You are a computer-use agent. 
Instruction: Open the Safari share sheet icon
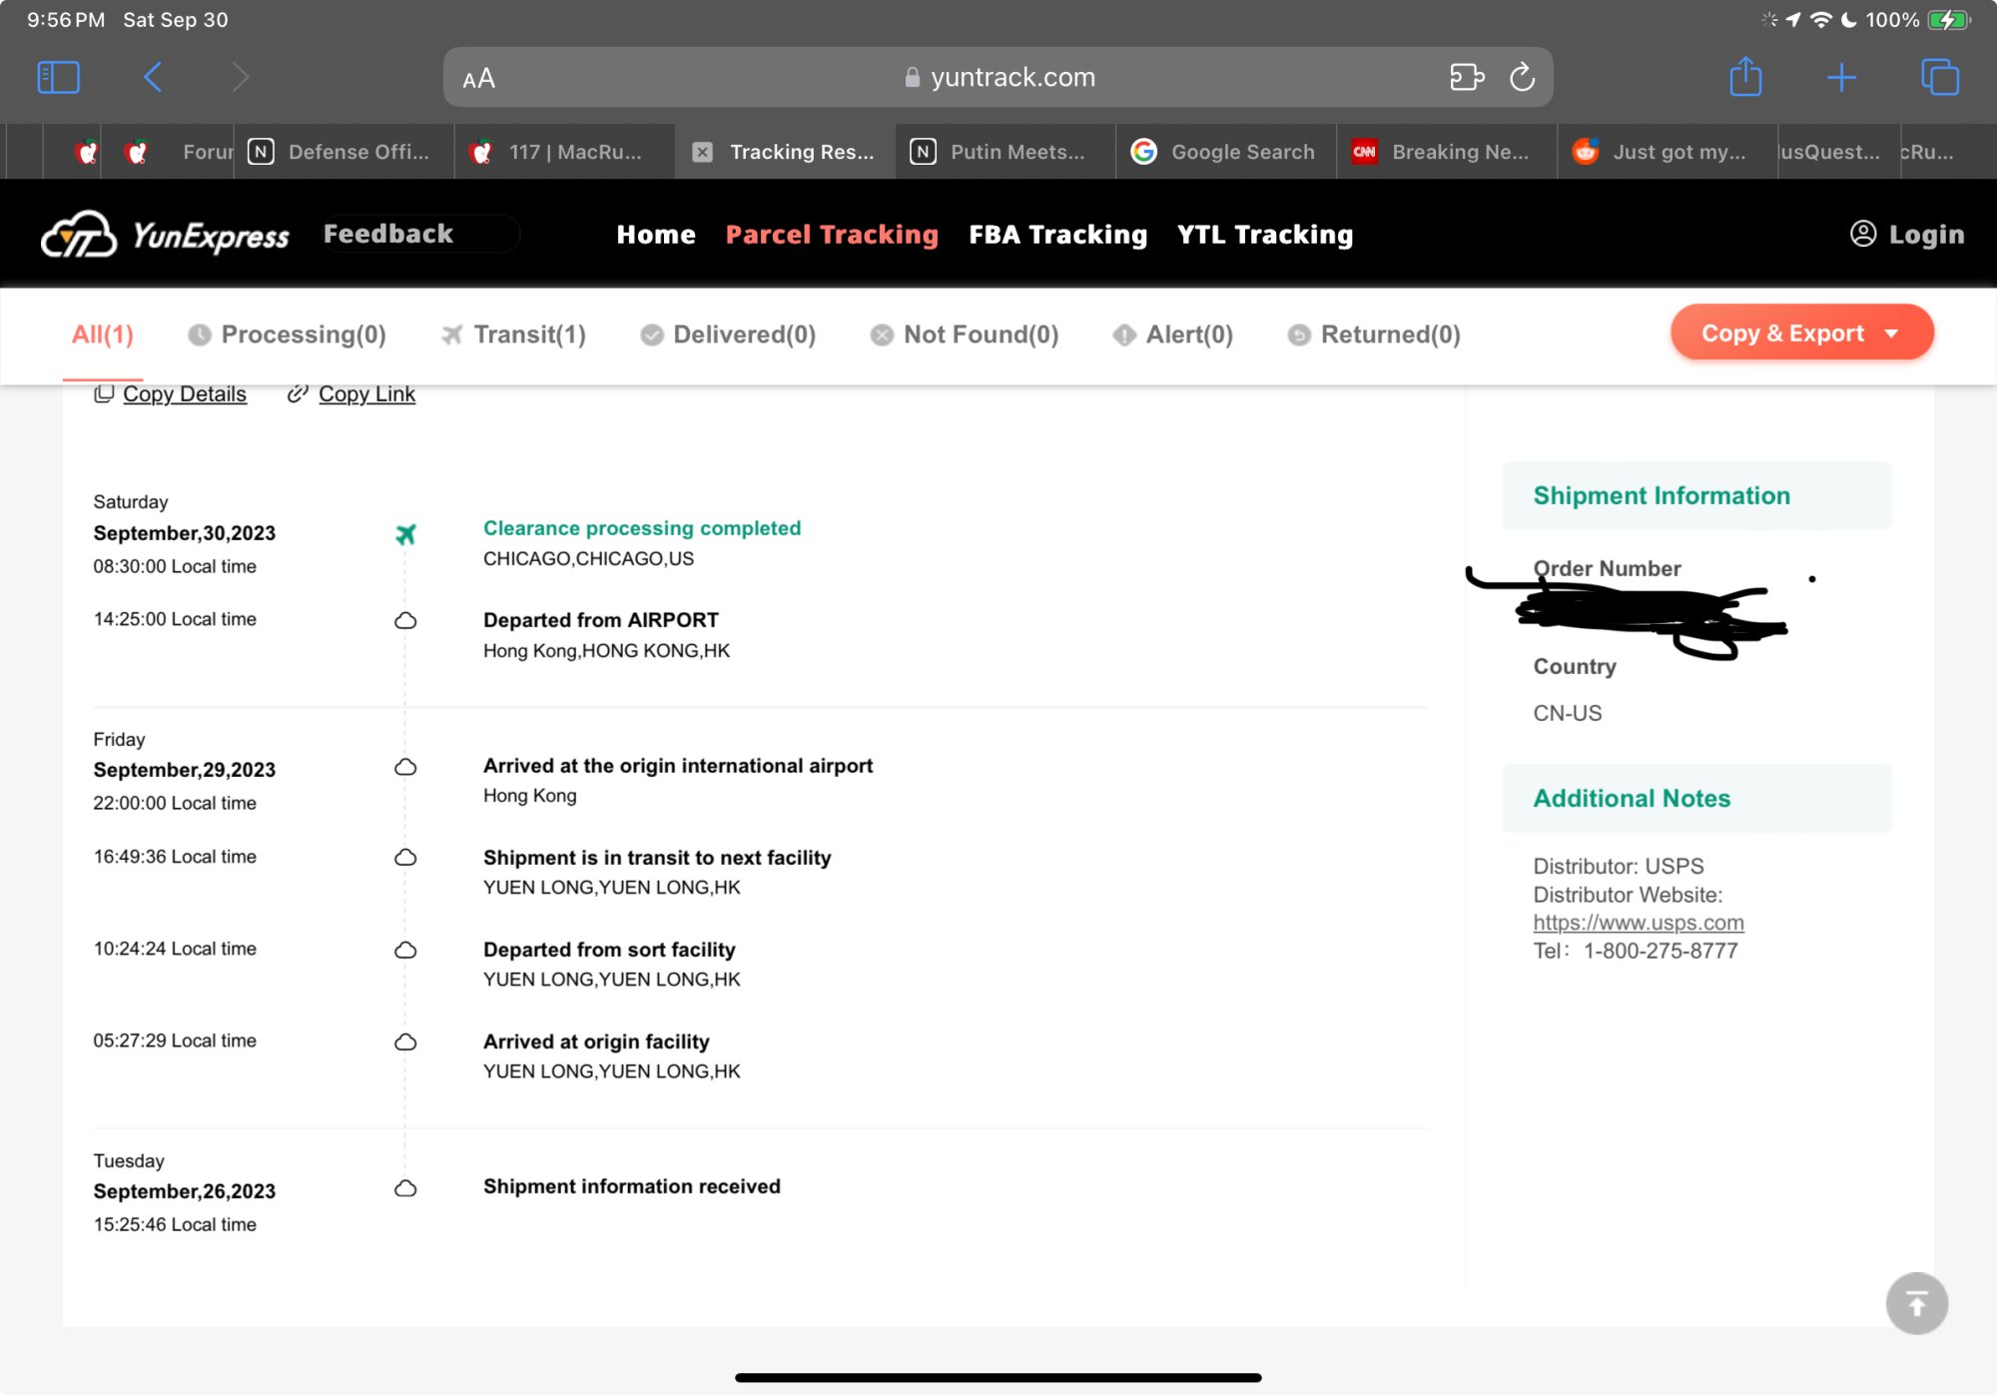[1744, 77]
